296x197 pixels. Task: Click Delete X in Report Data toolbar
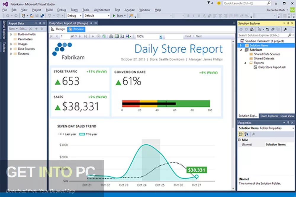30,29
